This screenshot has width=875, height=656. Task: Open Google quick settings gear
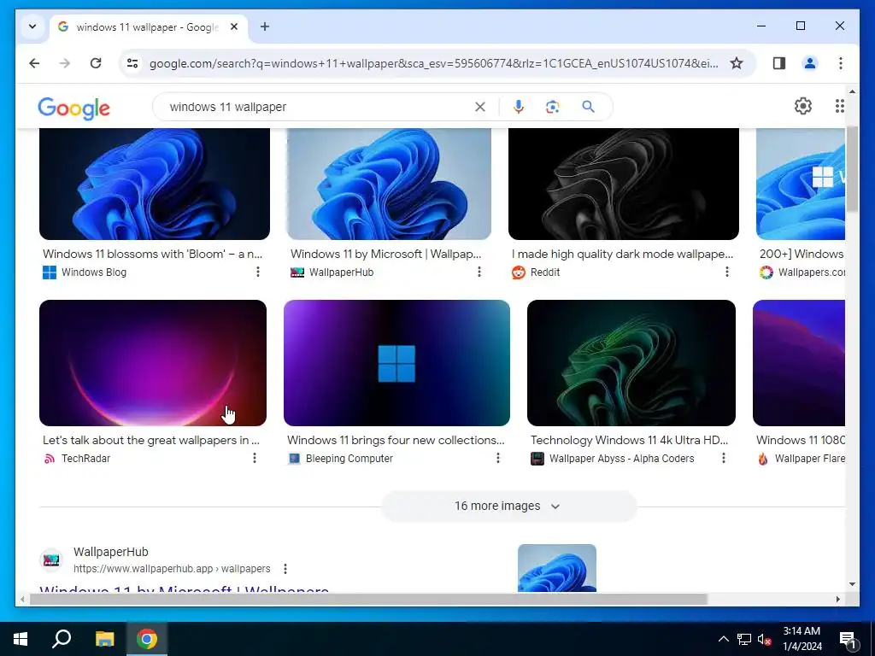pyautogui.click(x=803, y=106)
